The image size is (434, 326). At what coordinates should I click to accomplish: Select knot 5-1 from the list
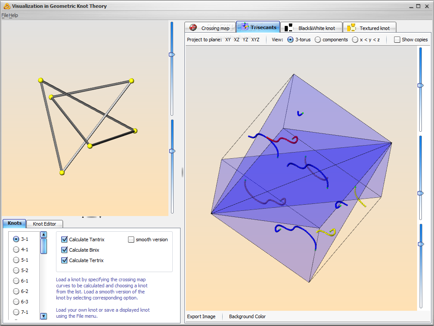click(16, 260)
